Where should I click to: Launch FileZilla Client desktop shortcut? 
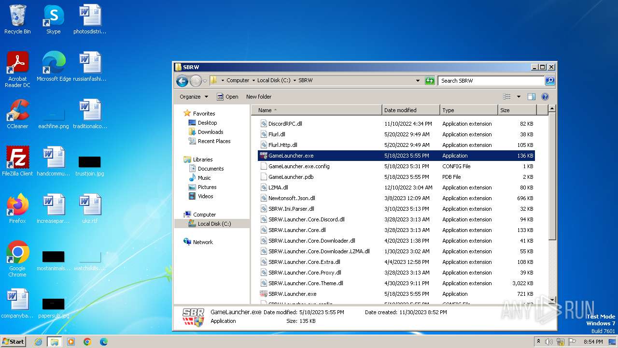[17, 161]
